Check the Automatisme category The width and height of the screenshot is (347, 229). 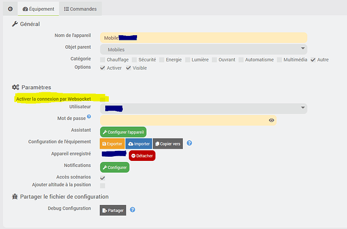tap(241, 60)
